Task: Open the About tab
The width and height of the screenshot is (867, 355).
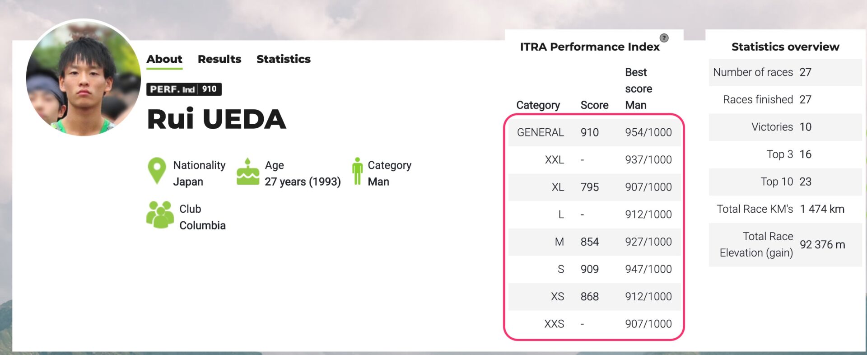Action: point(164,59)
